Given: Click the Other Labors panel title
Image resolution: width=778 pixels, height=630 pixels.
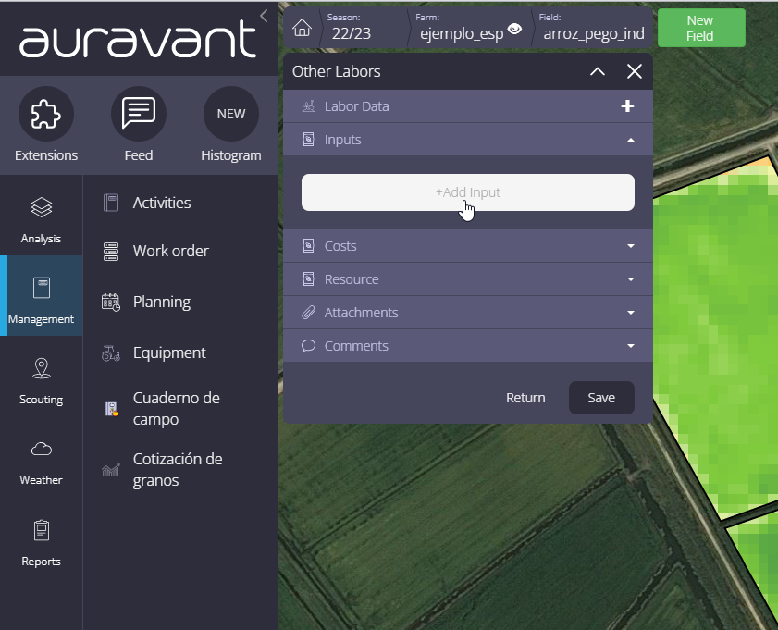Looking at the screenshot, I should pos(336,71).
